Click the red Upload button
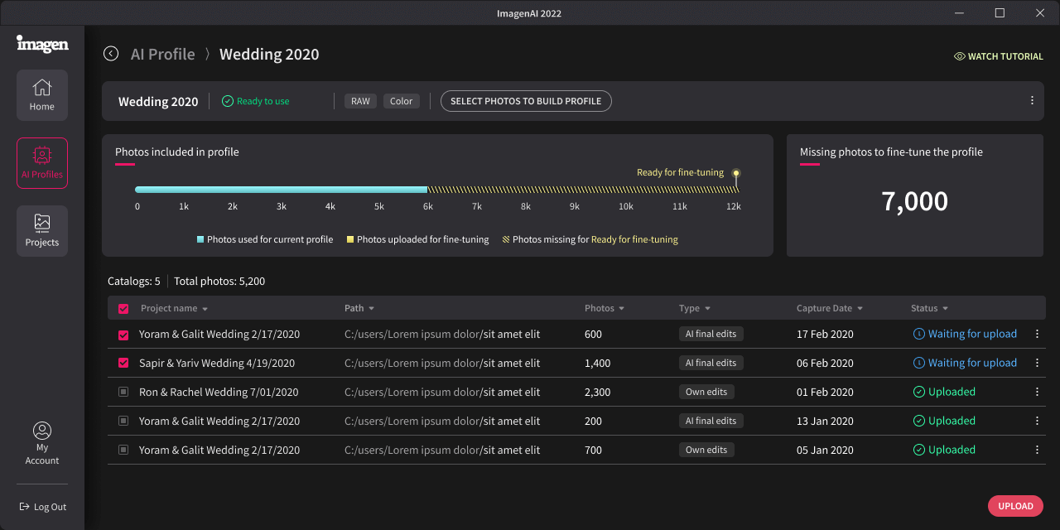This screenshot has width=1060, height=530. (1015, 506)
